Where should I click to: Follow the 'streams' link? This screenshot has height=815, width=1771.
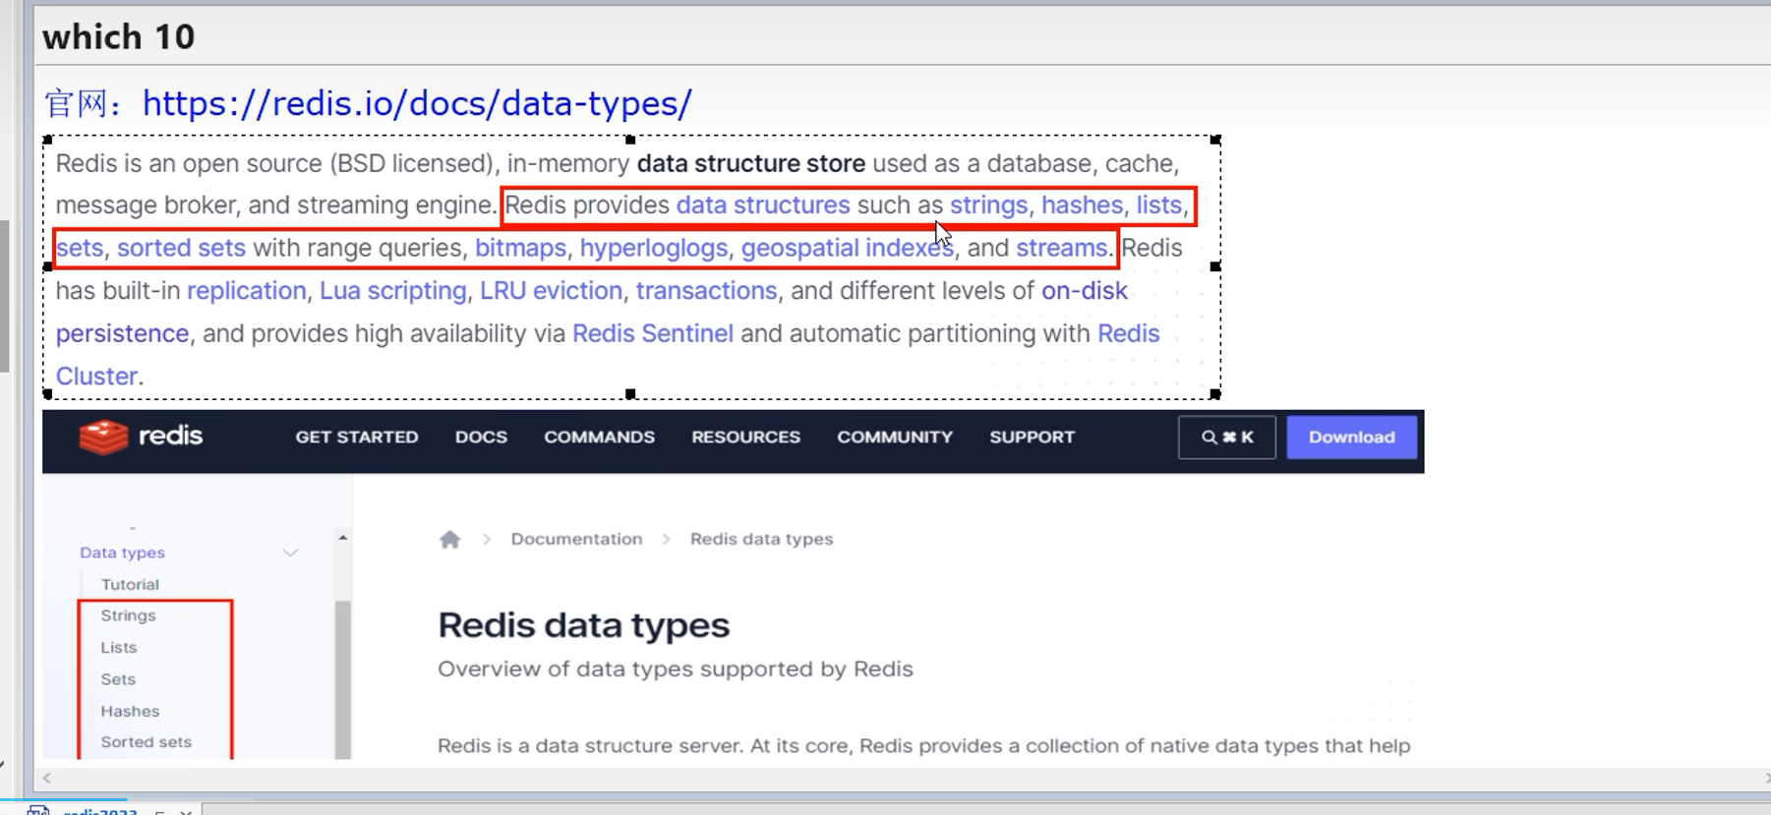[1061, 248]
